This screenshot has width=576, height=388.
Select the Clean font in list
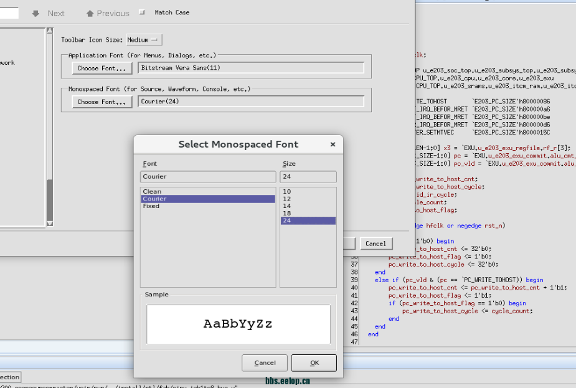click(x=208, y=191)
